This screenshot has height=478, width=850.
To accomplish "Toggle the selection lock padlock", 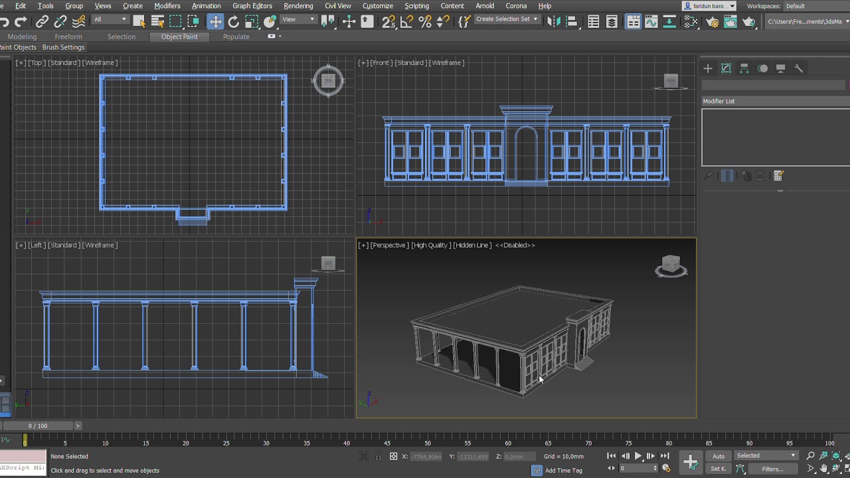I will pyautogui.click(x=379, y=457).
